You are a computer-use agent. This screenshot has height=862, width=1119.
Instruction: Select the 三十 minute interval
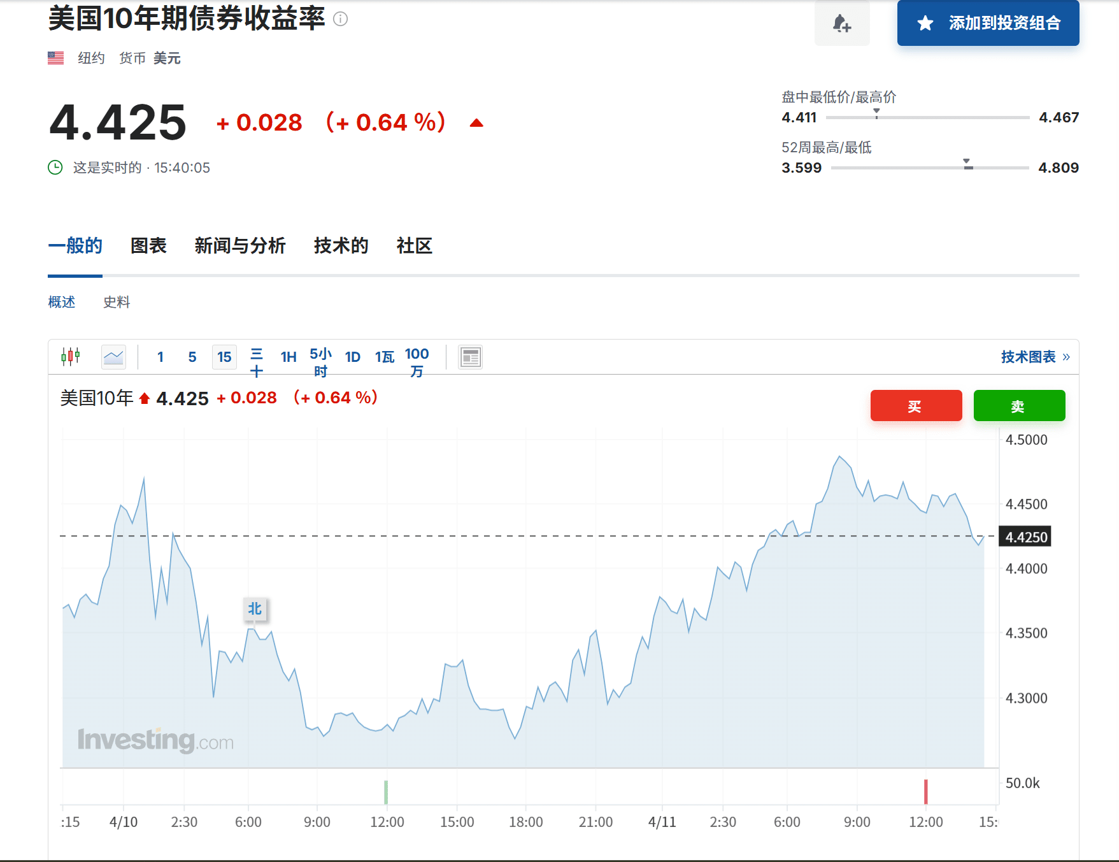pyautogui.click(x=257, y=362)
